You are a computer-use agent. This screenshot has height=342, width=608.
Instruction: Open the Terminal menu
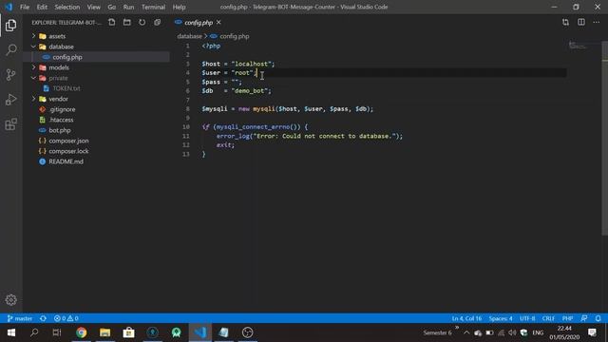tap(153, 7)
